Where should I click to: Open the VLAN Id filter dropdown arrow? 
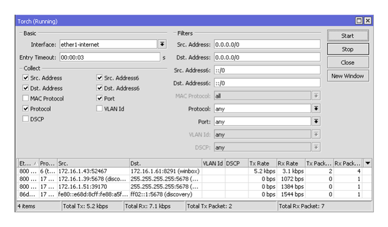click(x=316, y=135)
